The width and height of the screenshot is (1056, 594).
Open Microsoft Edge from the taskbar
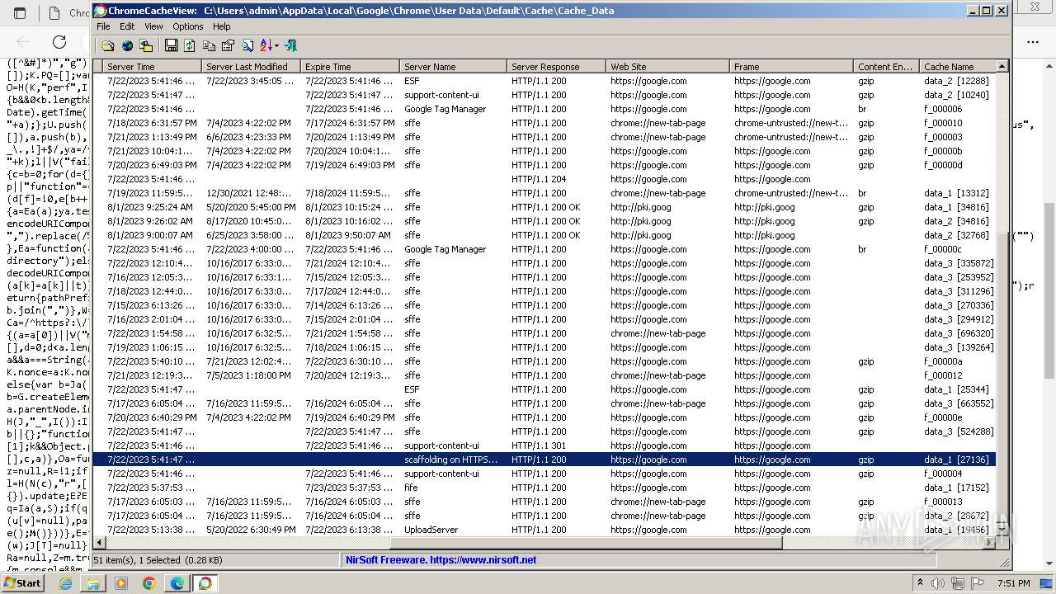click(x=177, y=583)
